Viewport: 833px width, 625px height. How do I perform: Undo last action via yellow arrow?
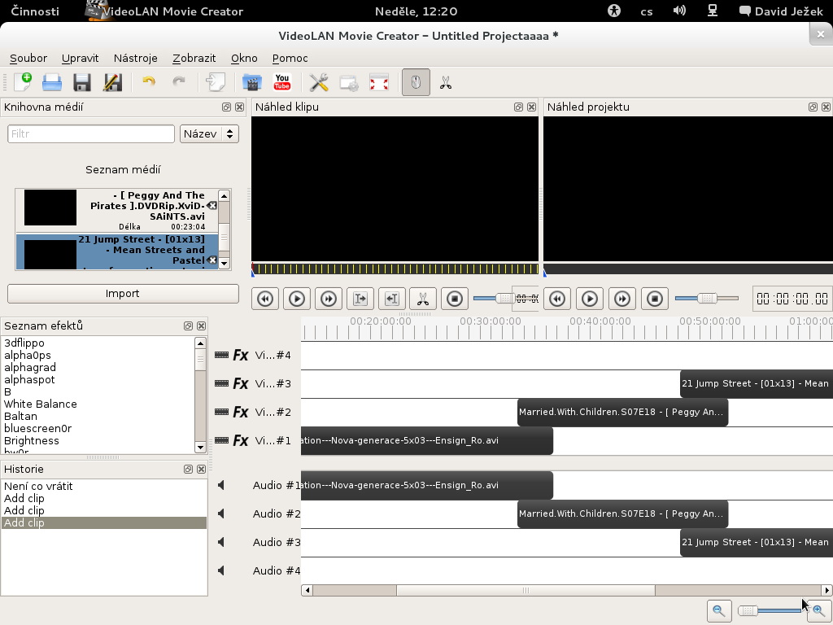click(149, 81)
